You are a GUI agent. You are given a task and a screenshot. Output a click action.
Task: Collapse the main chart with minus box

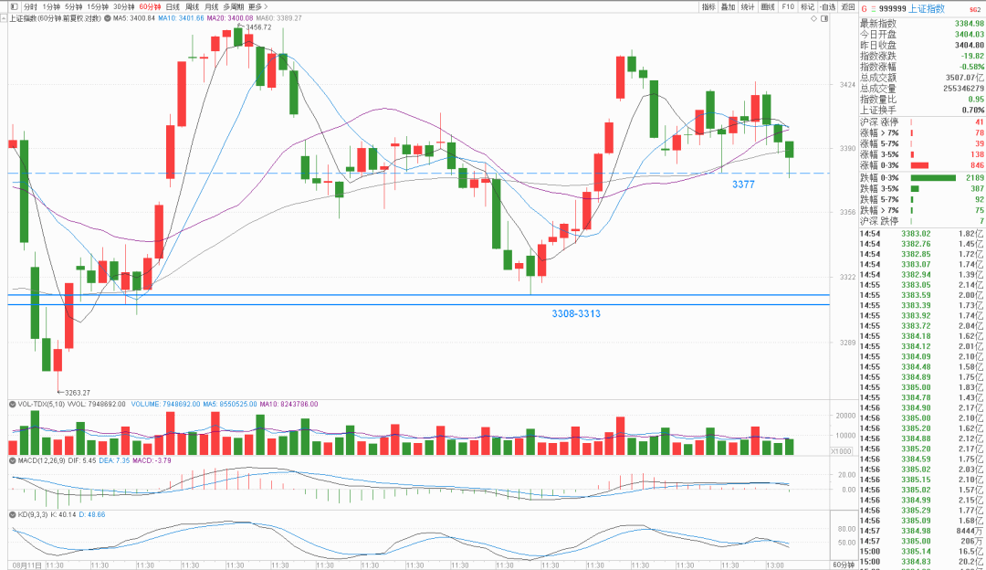(4, 18)
